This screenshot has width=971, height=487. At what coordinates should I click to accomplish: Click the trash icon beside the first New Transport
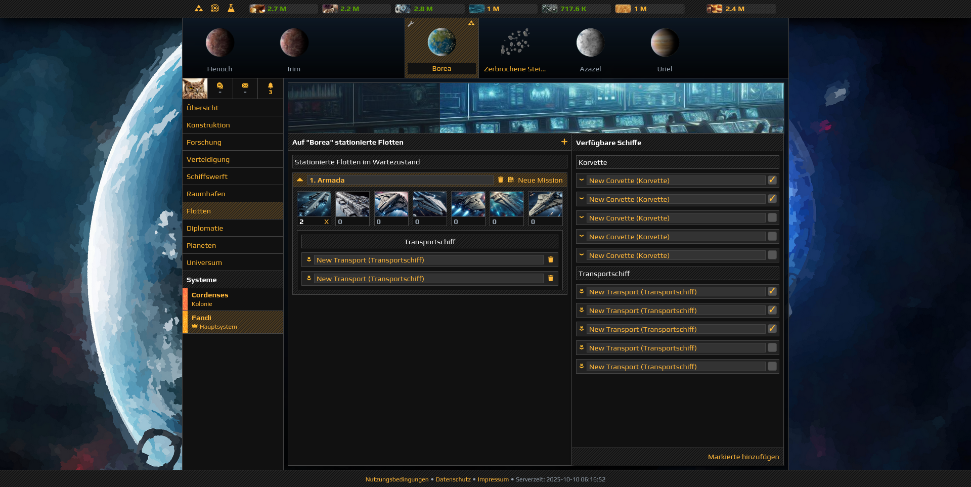[551, 259]
